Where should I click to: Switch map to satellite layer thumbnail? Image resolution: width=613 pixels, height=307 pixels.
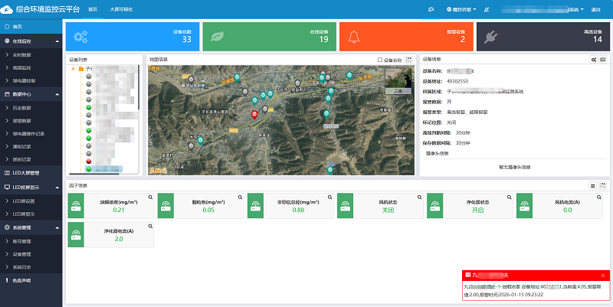tap(397, 80)
